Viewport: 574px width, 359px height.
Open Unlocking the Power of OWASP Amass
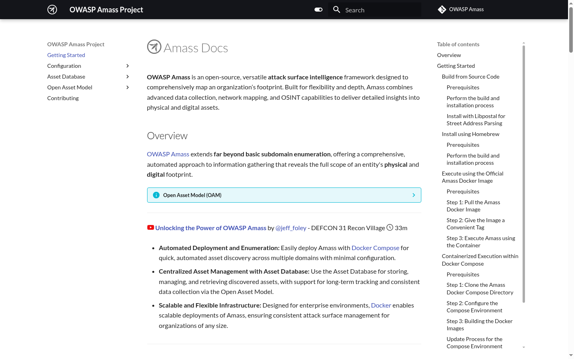211,228
